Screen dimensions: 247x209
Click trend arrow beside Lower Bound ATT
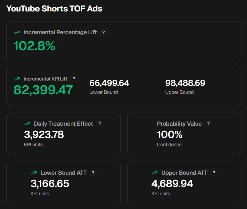[x=34, y=173]
